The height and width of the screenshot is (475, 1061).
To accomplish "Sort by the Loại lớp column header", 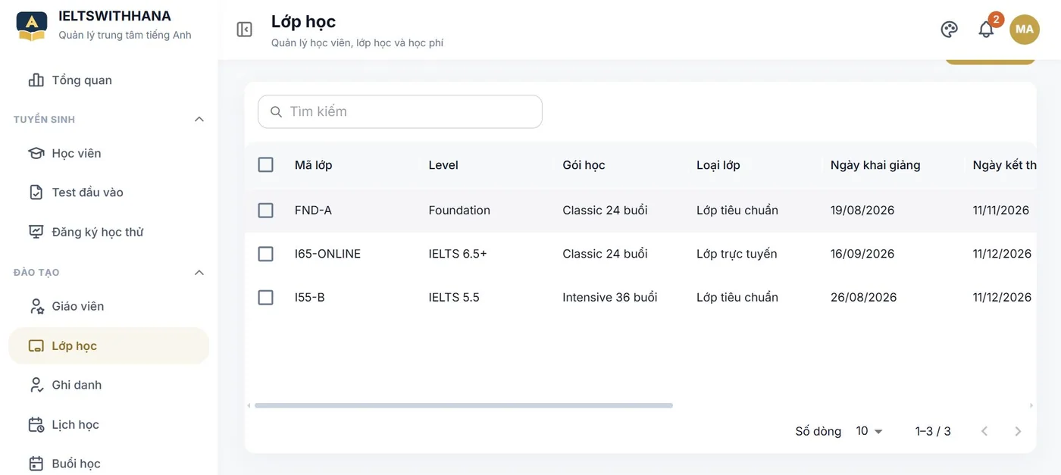I will [x=718, y=165].
